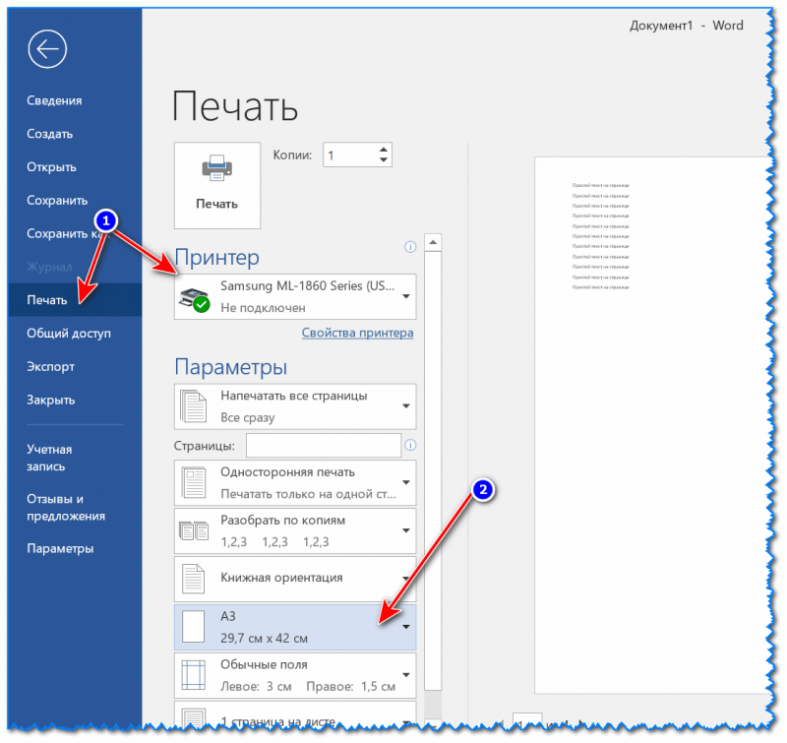Decrease copies with the down spinner arrow
Image resolution: width=787 pixels, height=743 pixels.
[384, 159]
